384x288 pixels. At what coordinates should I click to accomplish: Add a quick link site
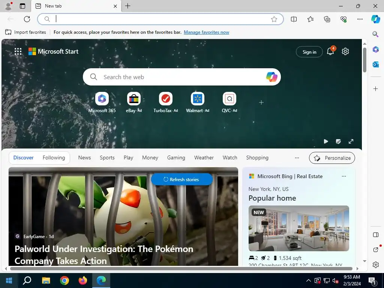click(261, 102)
